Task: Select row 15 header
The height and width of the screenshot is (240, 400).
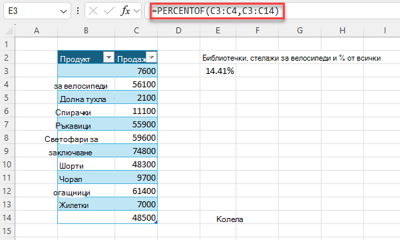Action: (7, 231)
